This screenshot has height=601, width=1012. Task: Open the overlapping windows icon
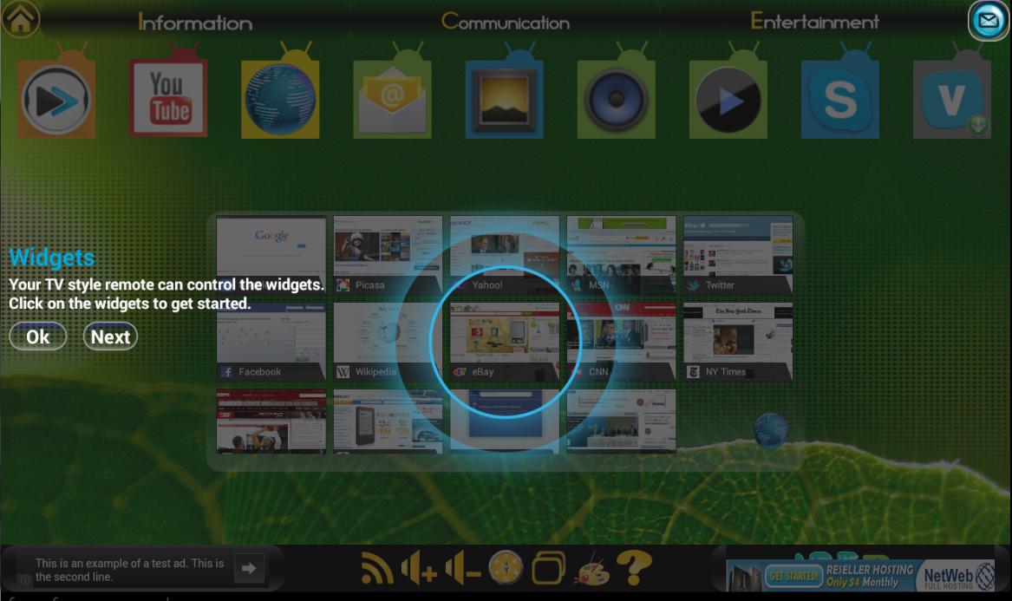[x=549, y=568]
